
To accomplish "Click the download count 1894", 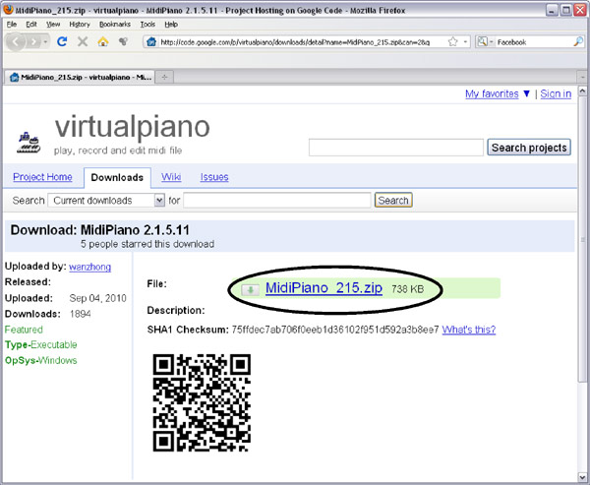I will tap(81, 314).
